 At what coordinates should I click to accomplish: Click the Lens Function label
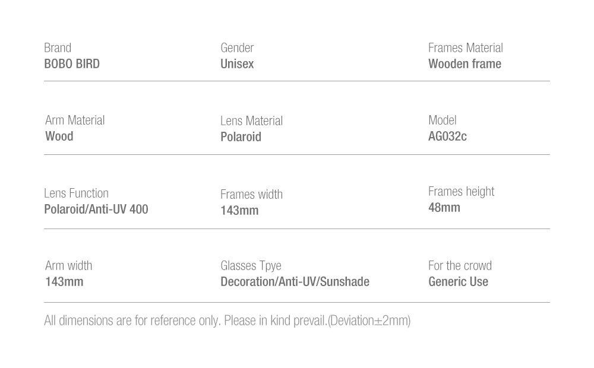click(76, 193)
